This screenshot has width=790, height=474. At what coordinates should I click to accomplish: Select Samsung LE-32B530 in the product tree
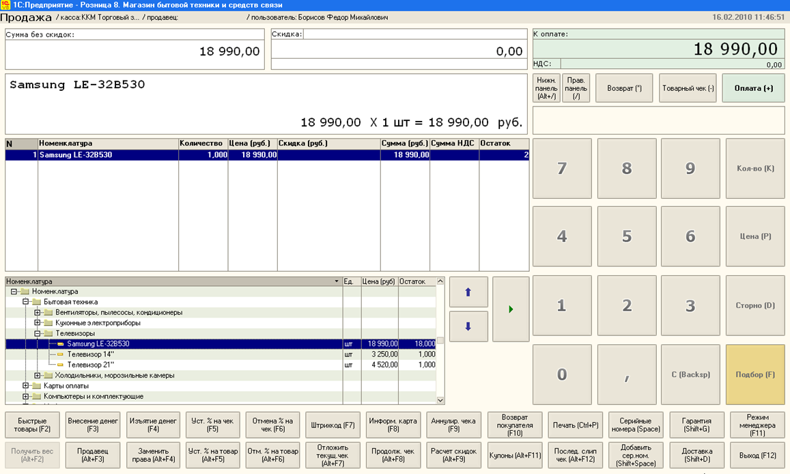point(221,344)
